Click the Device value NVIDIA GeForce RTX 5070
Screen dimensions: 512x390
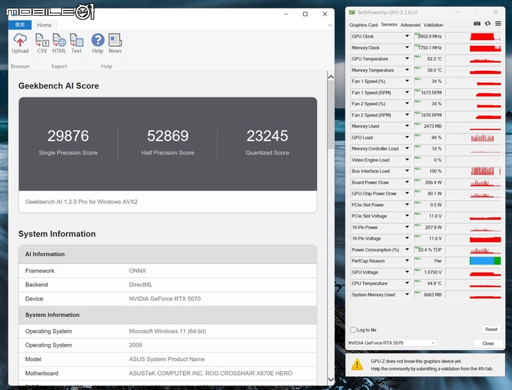[x=165, y=299]
